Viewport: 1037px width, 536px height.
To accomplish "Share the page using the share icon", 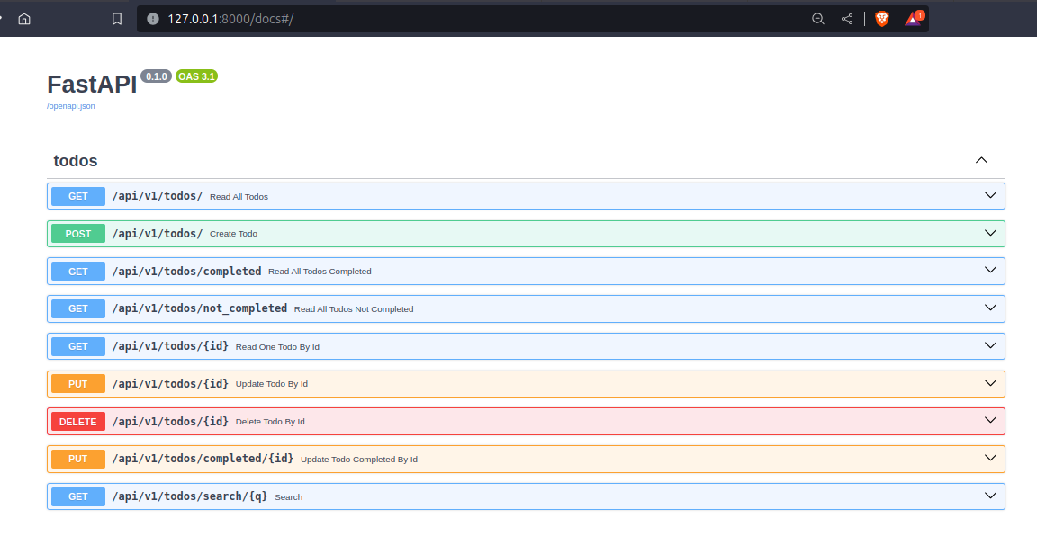I will (847, 19).
